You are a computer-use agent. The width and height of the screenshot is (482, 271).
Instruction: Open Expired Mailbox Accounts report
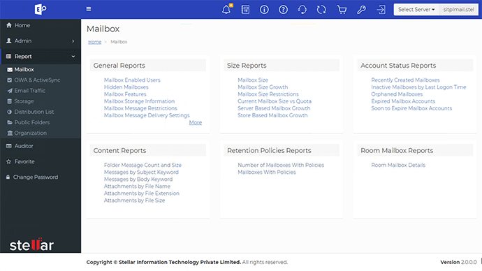tap(403, 101)
